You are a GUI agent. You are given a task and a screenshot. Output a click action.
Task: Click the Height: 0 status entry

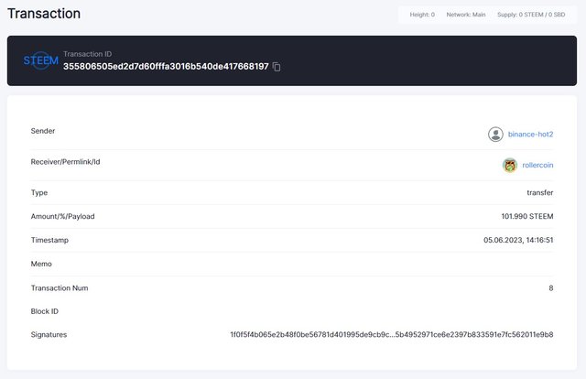(x=422, y=15)
